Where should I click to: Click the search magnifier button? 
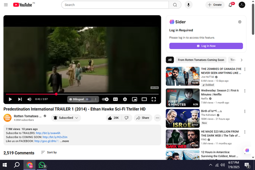[x=175, y=5]
